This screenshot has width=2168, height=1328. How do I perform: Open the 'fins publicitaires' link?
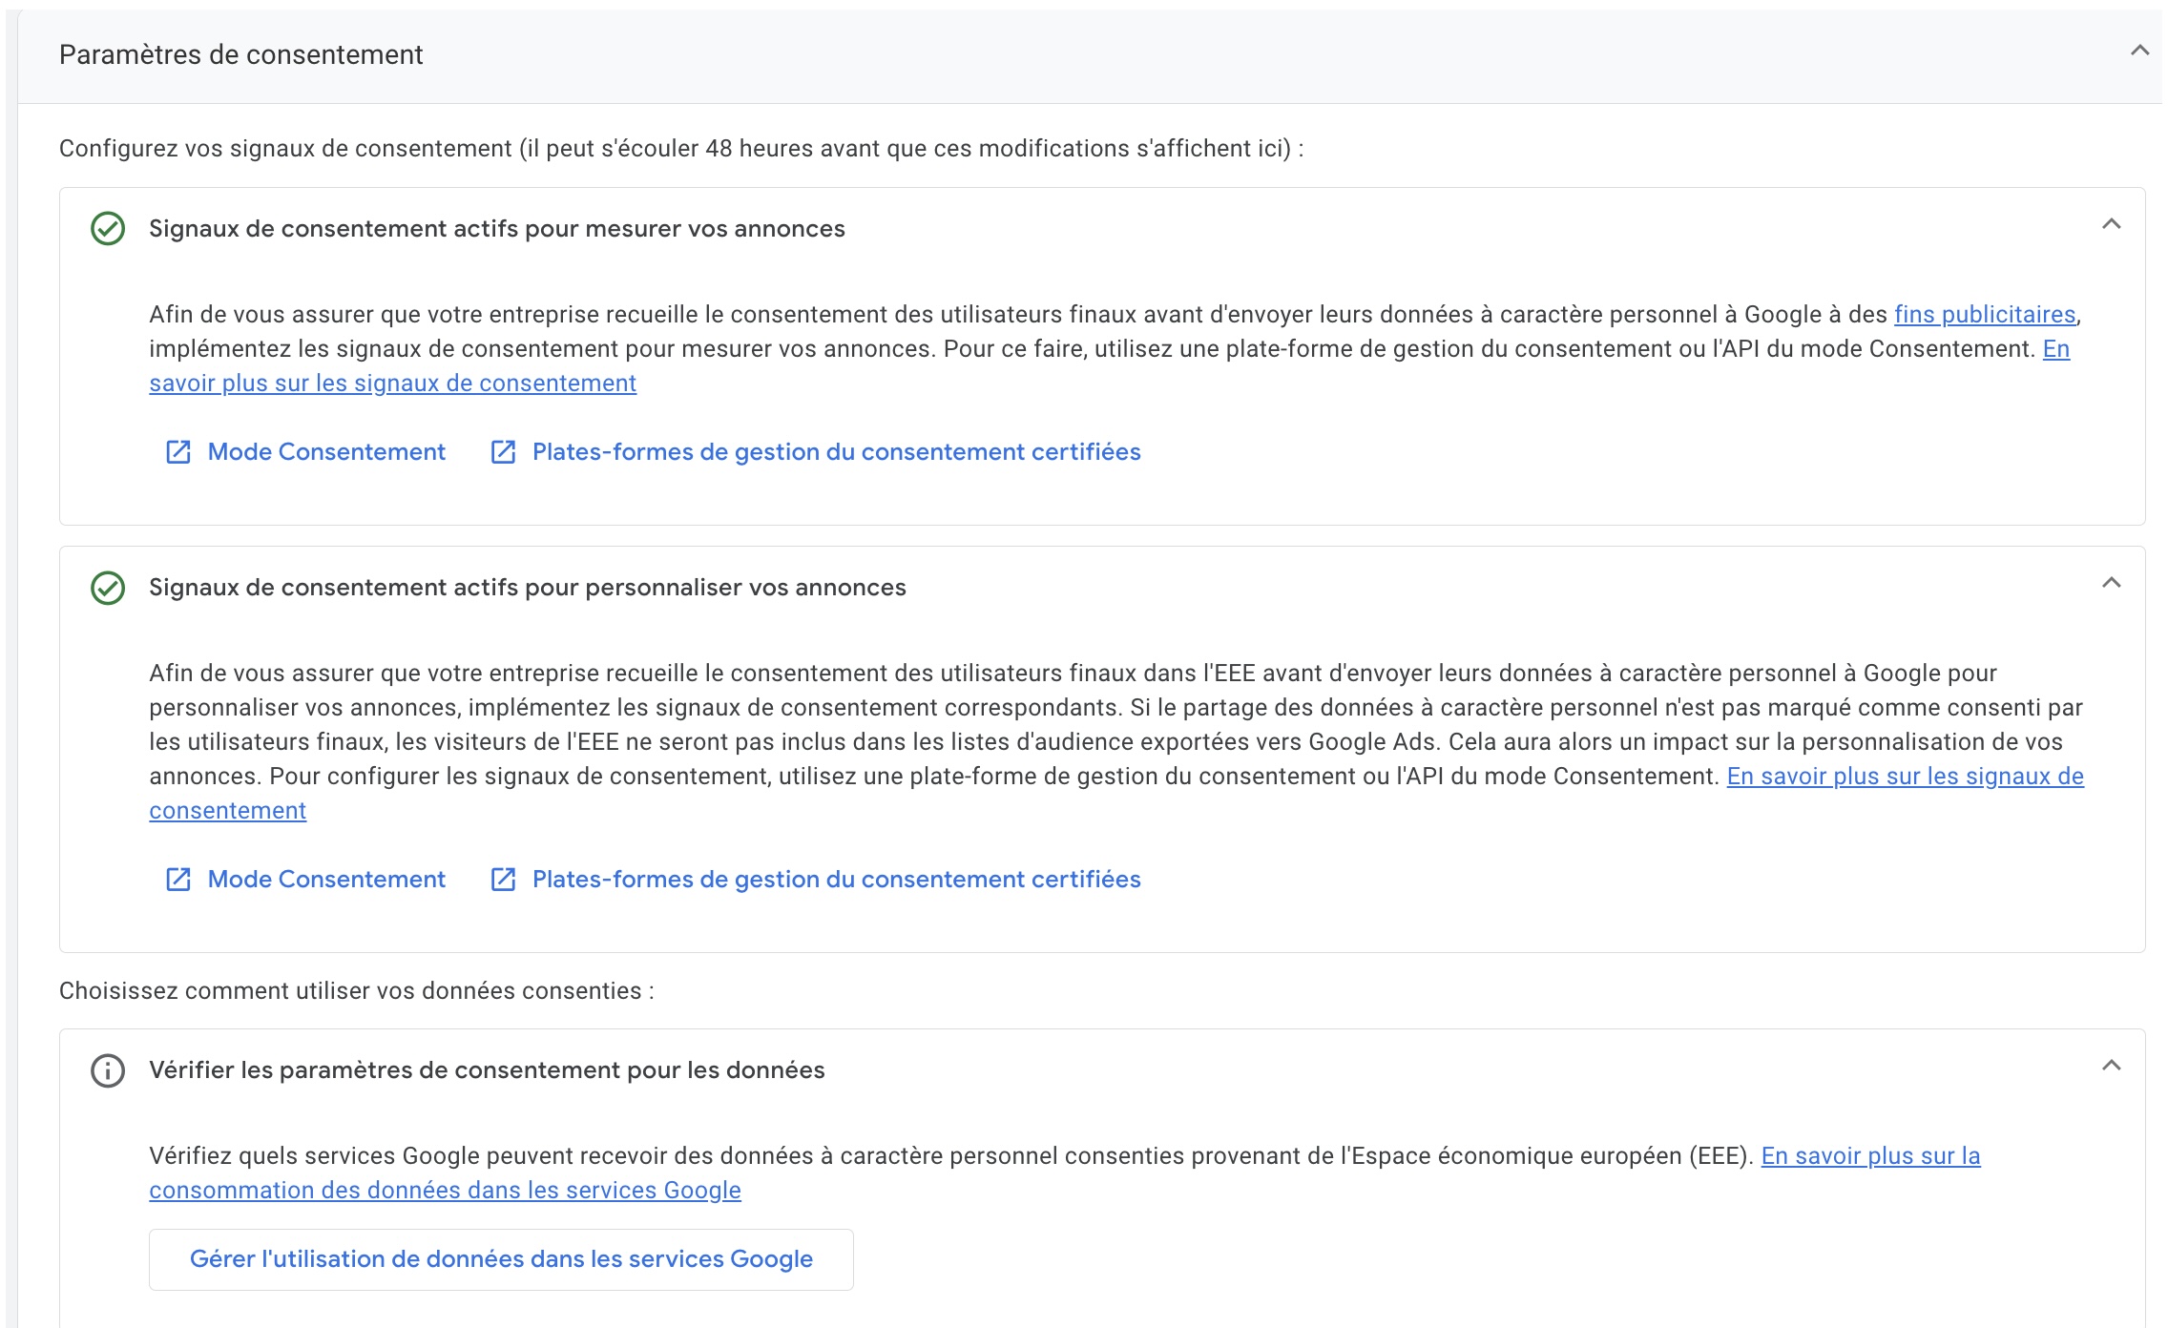(x=1985, y=315)
